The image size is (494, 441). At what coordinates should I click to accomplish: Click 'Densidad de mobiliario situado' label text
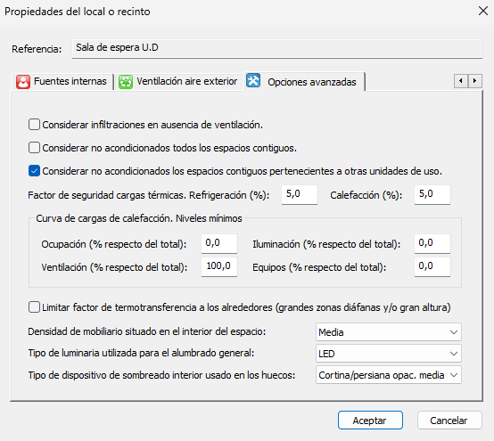tap(147, 331)
